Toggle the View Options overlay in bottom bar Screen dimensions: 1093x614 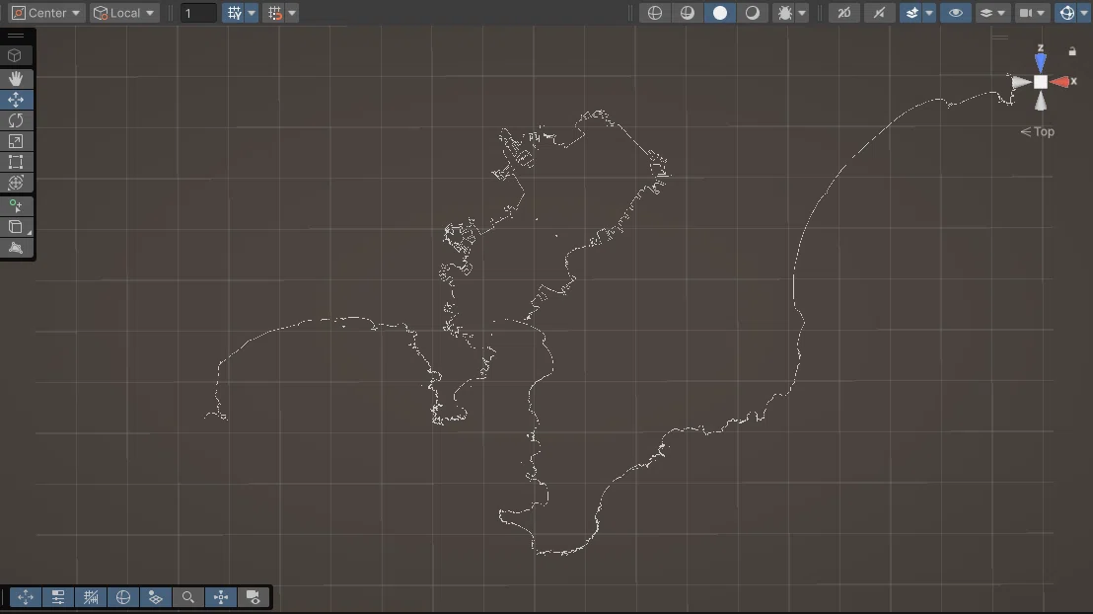pos(156,597)
